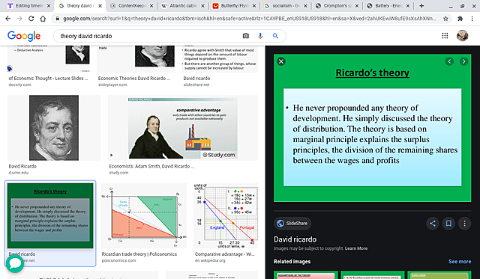Select the comparative advantage Study.com thumbnail

pos(183,128)
